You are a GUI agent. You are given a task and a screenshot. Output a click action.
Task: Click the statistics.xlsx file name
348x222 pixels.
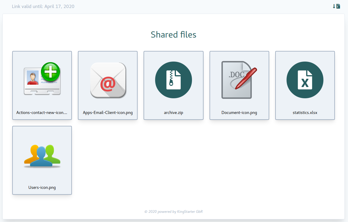(x=305, y=112)
